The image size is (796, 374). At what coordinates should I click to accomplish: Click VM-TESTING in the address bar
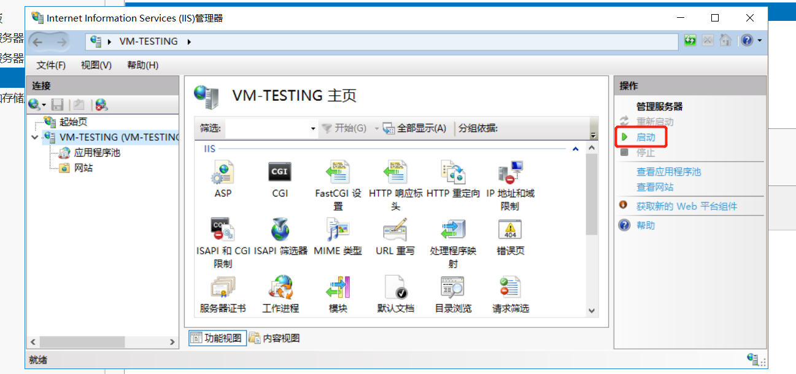point(149,42)
